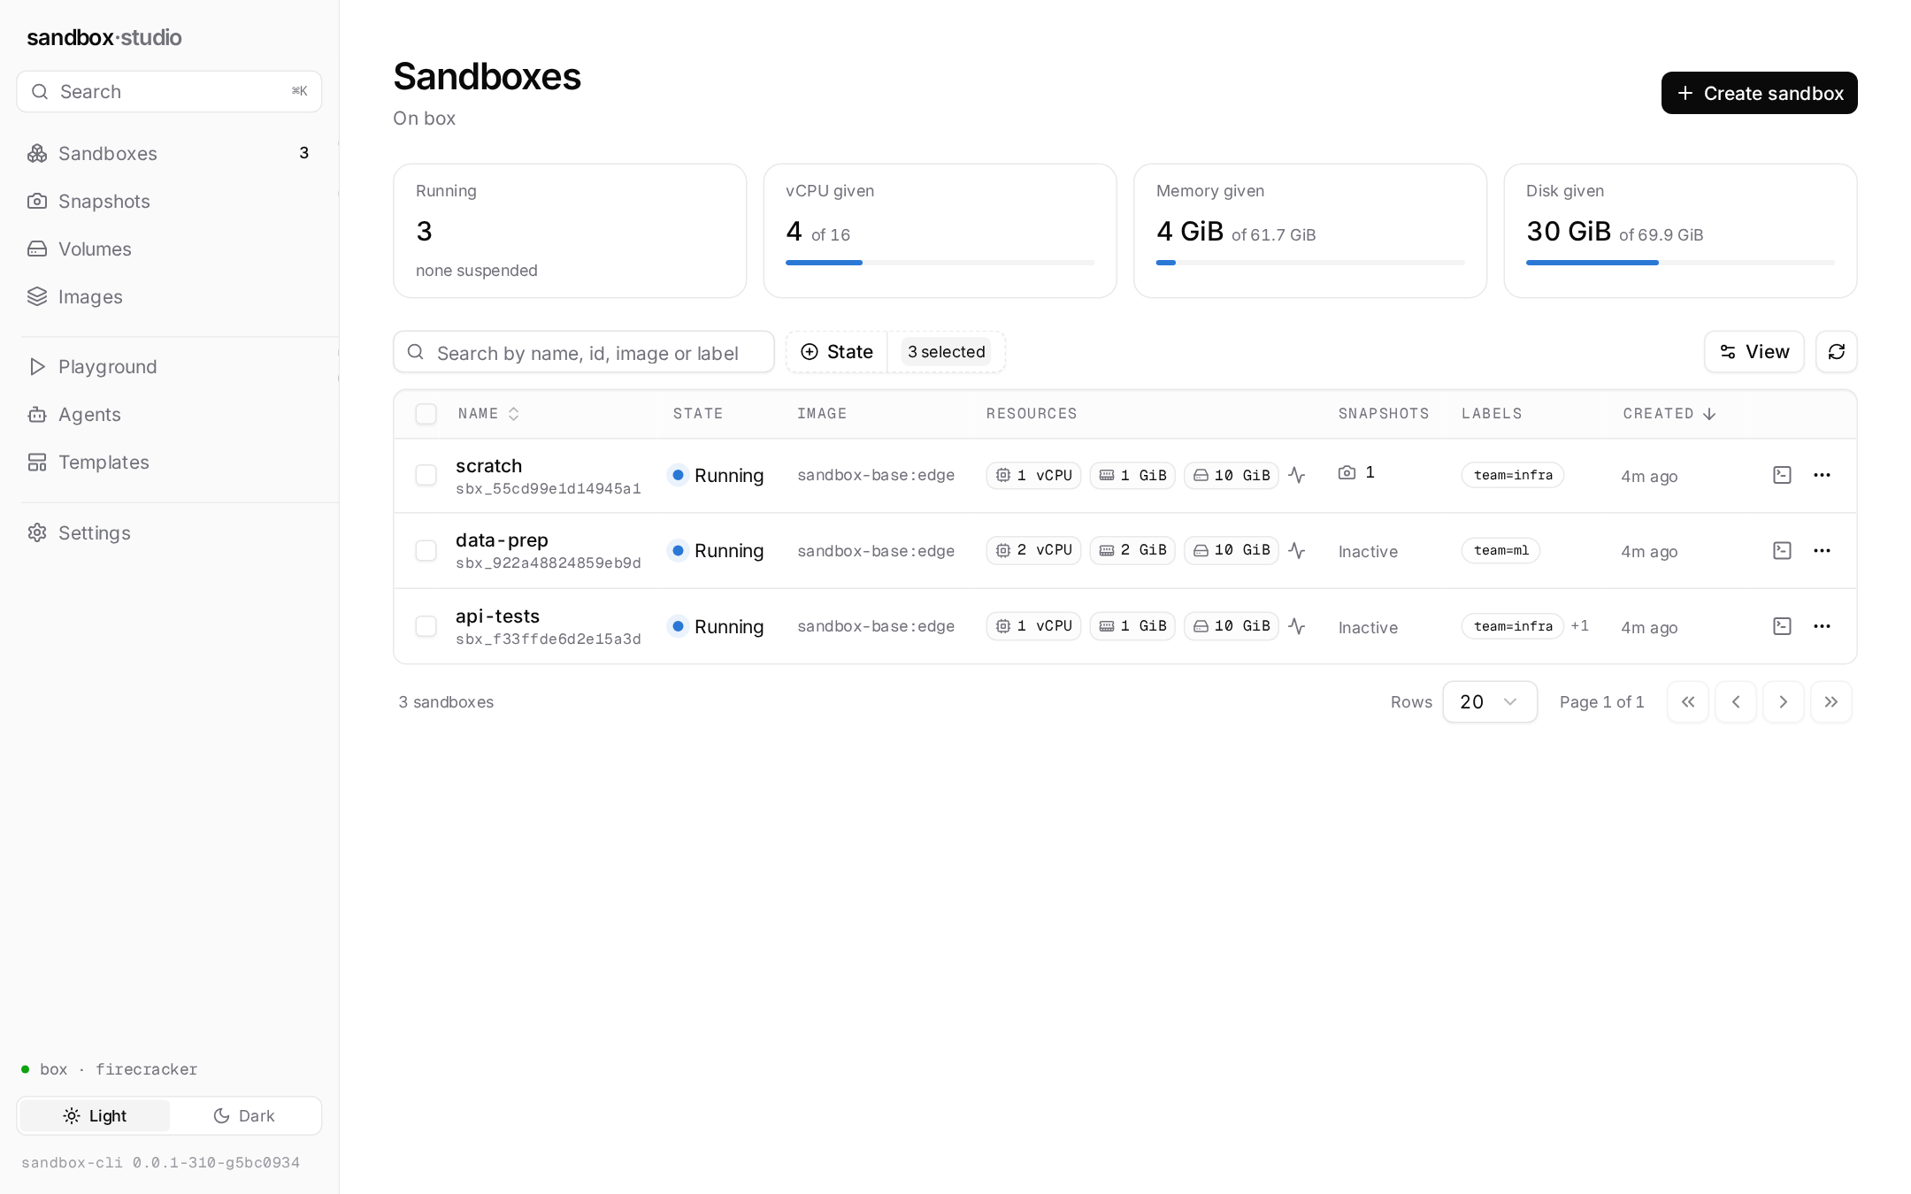1911x1194 pixels.
Task: Click the 10 GiB disk badge in scratch row
Action: pyautogui.click(x=1232, y=475)
